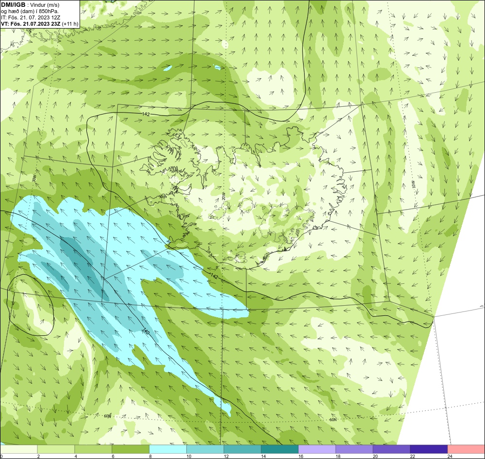Click the legend tick value 22
Screen dimensions: 485x459
[x=412, y=456]
